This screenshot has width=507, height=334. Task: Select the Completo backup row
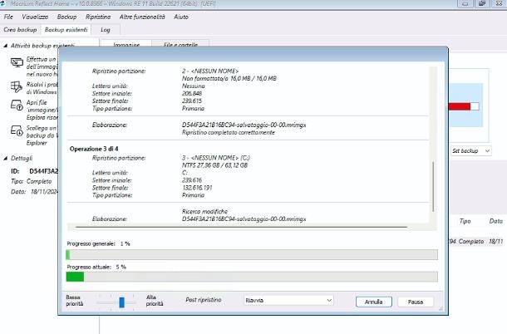tap(476, 242)
